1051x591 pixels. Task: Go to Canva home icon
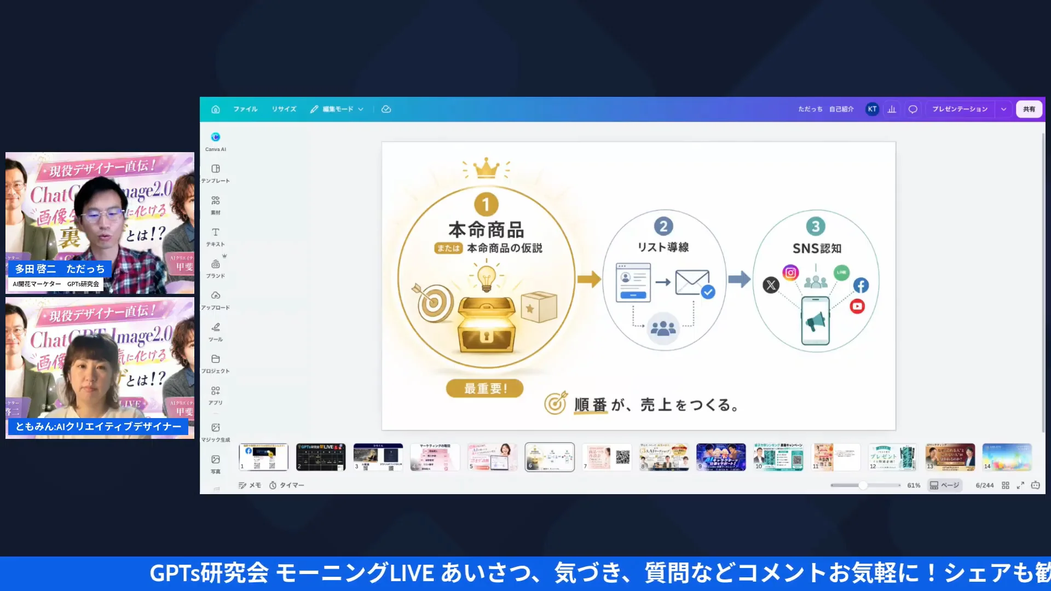tap(216, 109)
